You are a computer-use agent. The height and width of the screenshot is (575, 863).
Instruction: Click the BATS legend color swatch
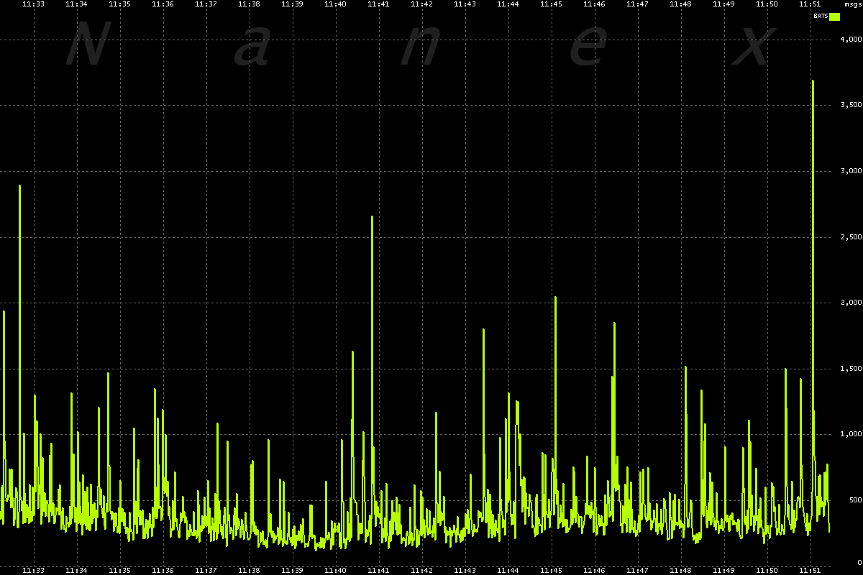point(834,16)
